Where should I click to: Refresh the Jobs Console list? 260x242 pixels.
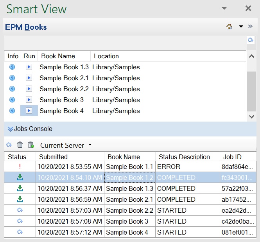tap(9, 145)
